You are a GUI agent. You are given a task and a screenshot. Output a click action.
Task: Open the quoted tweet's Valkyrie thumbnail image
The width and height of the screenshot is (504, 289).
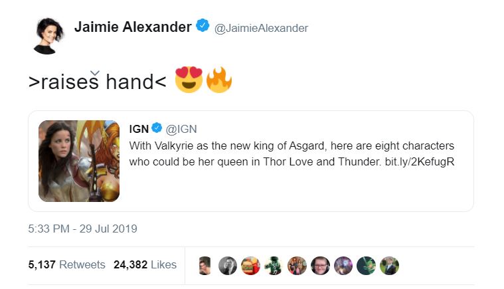pos(79,161)
